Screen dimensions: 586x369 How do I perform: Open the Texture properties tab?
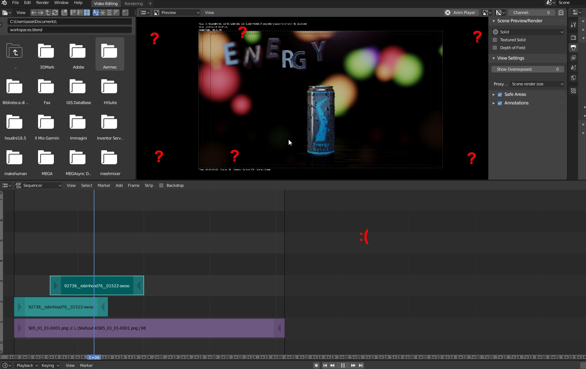573,91
